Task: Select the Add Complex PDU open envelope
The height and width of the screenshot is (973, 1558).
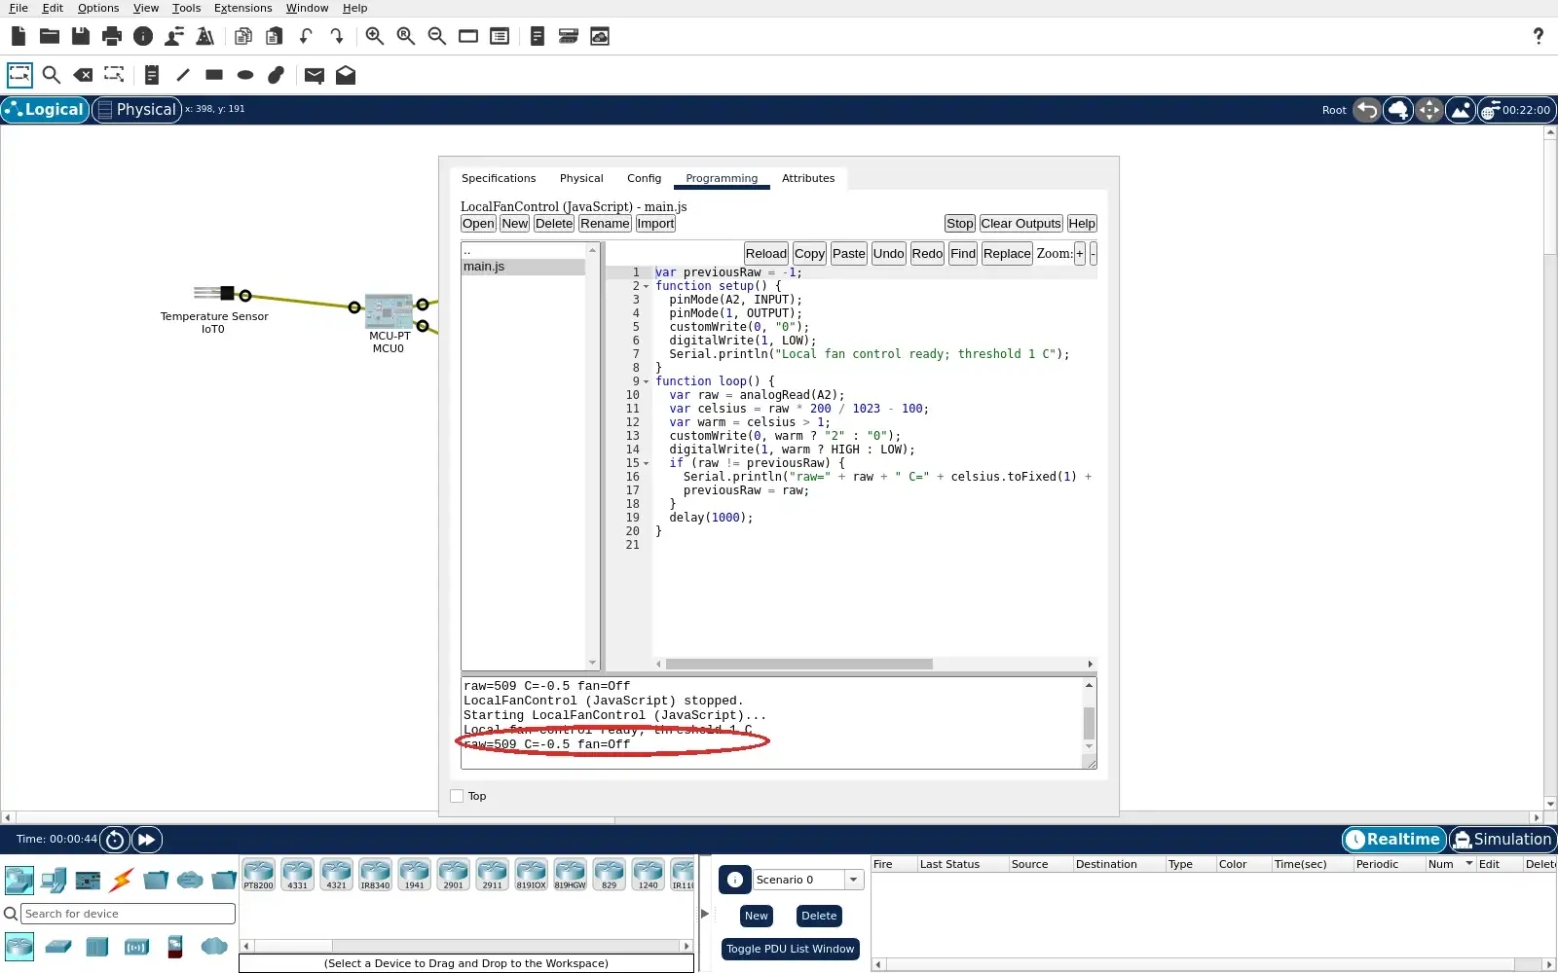Action: click(x=346, y=75)
